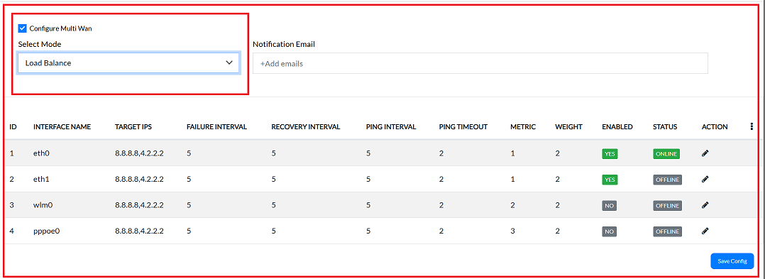The height and width of the screenshot is (279, 765).
Task: Click the OFFLINE status badge for eth1
Action: pyautogui.click(x=667, y=180)
